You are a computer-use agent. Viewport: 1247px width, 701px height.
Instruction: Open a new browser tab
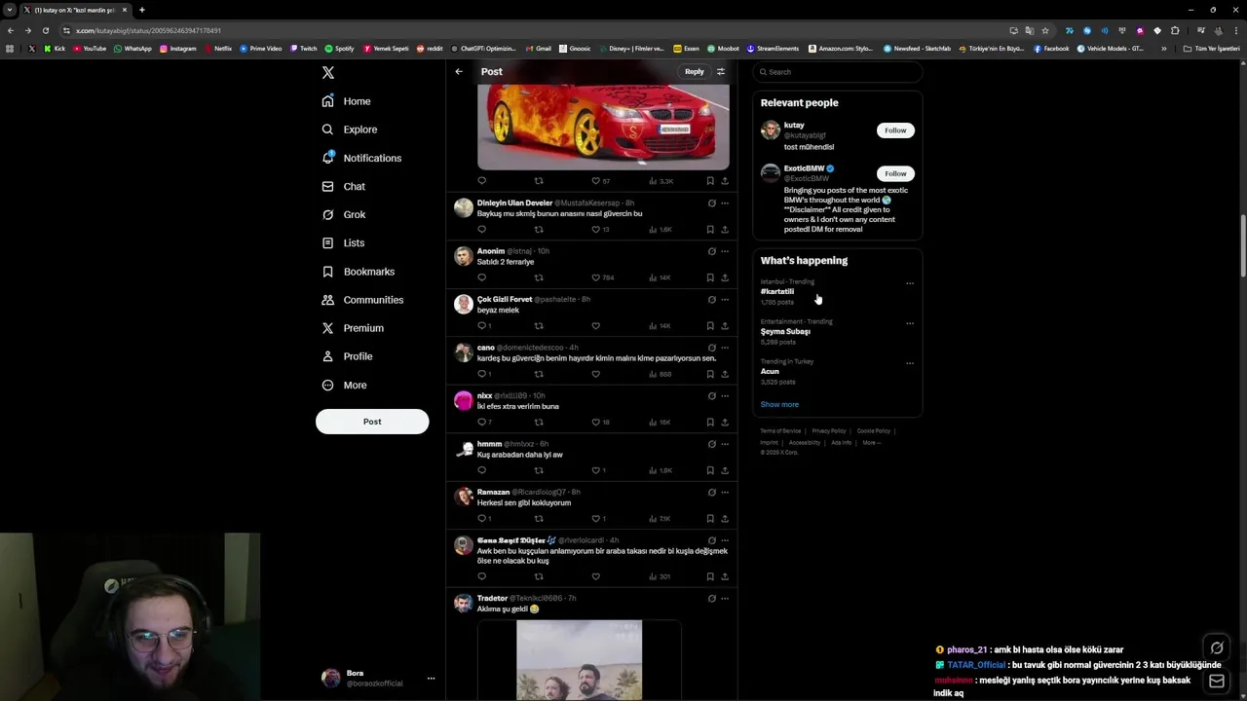[142, 10]
